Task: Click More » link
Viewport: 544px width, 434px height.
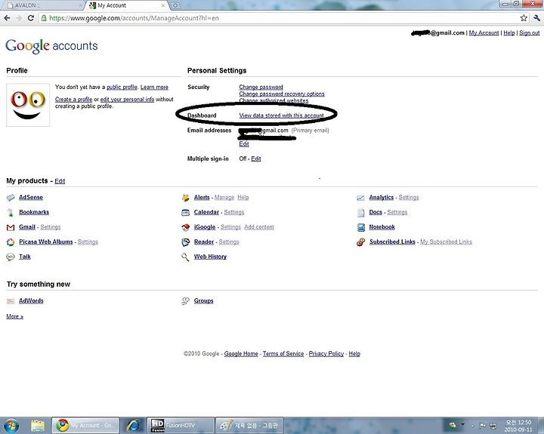Action: click(14, 316)
